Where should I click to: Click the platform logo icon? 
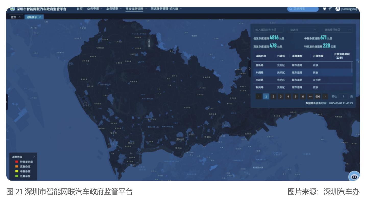coord(12,9)
